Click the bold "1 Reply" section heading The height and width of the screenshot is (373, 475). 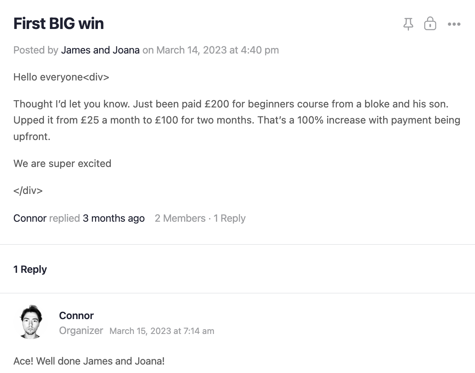coord(30,269)
